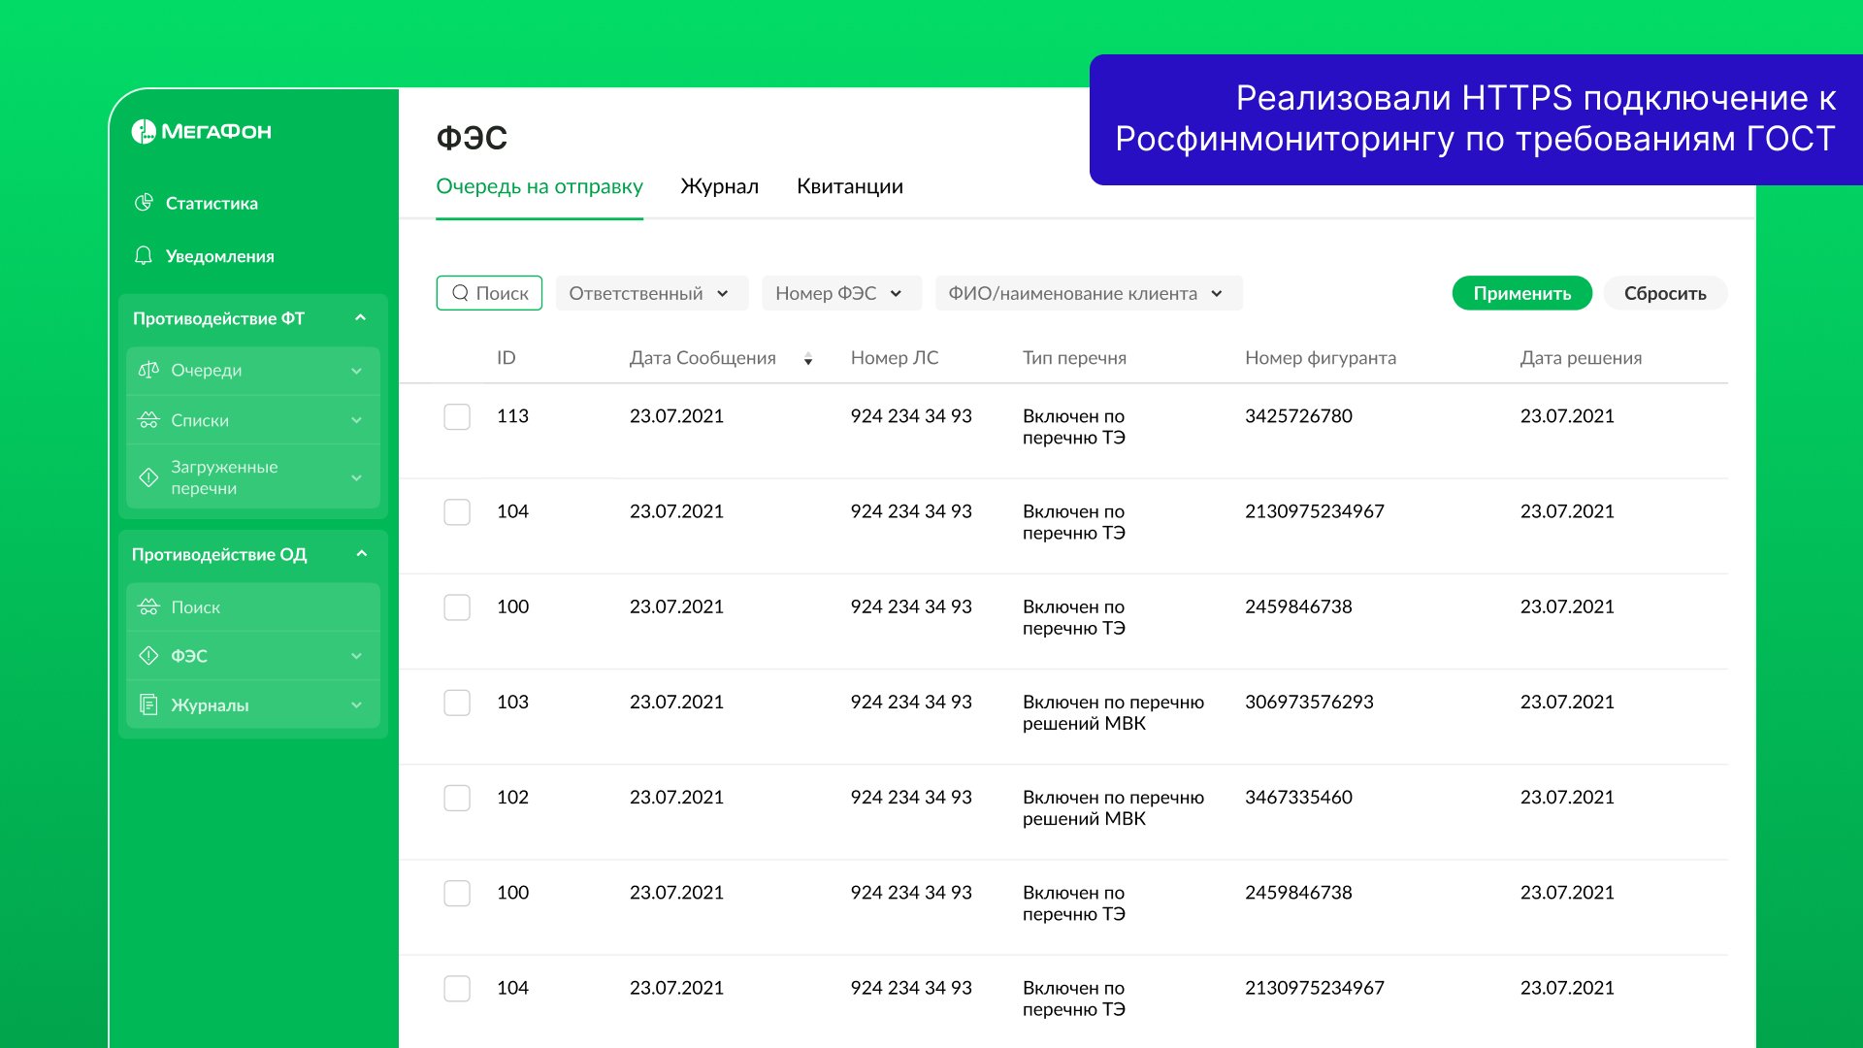This screenshot has width=1863, height=1048.
Task: Click the Журналы document icon
Action: [x=148, y=704]
